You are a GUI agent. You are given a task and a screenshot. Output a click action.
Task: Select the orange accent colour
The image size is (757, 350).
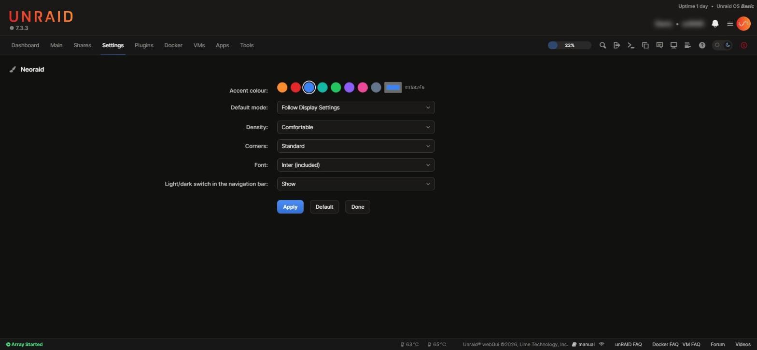pos(282,87)
